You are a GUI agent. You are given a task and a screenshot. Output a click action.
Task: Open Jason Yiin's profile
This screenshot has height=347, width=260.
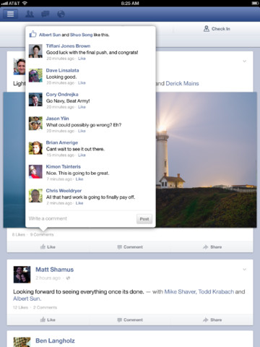(57, 119)
